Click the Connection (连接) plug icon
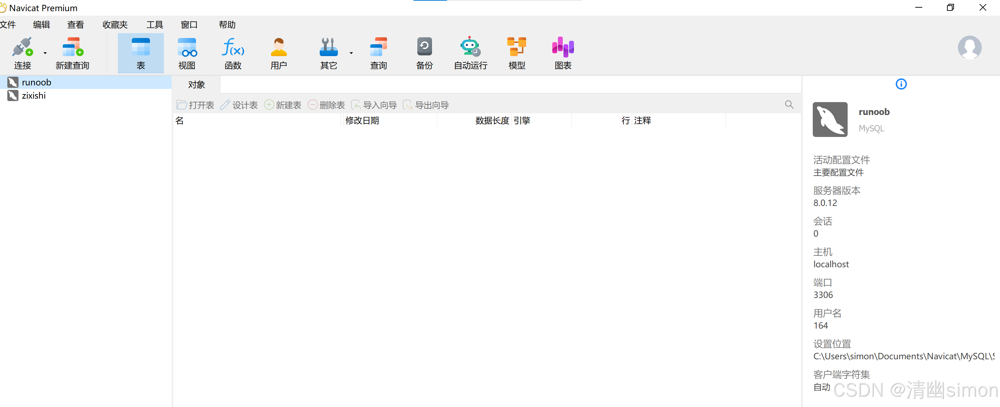The width and height of the screenshot is (1000, 407). tap(22, 48)
